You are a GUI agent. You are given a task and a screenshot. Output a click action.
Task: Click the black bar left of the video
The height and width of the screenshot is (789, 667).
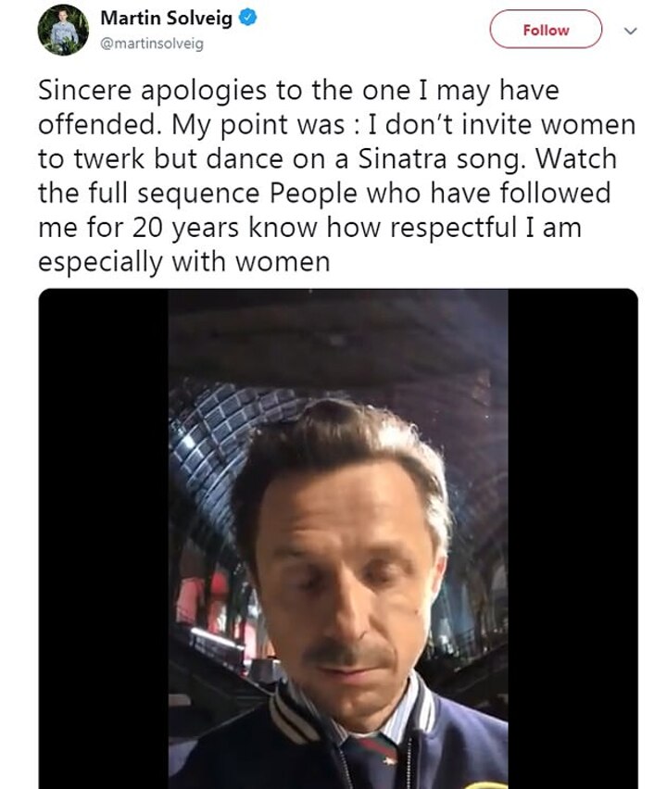coord(103,537)
